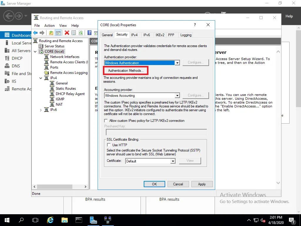Click the Preshared Key input field
Viewport: 301px width, 226px height.
[x=156, y=132]
